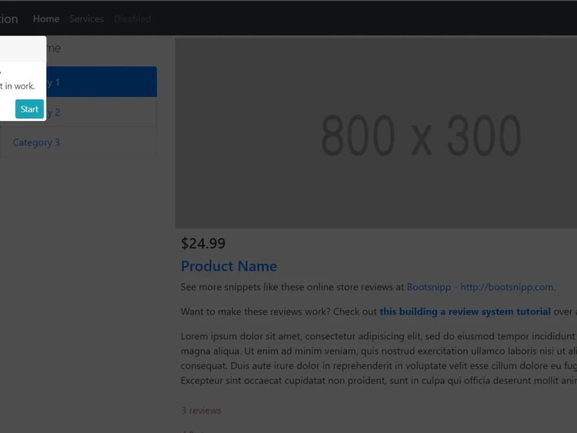Click the Lorem ipsum description paragraph
Image resolution: width=577 pixels, height=433 pixels.
pyautogui.click(x=379, y=358)
